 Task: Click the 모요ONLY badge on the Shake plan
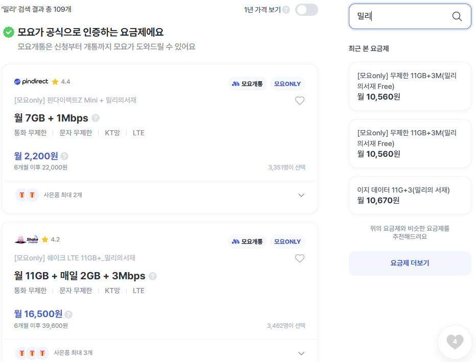(x=287, y=241)
